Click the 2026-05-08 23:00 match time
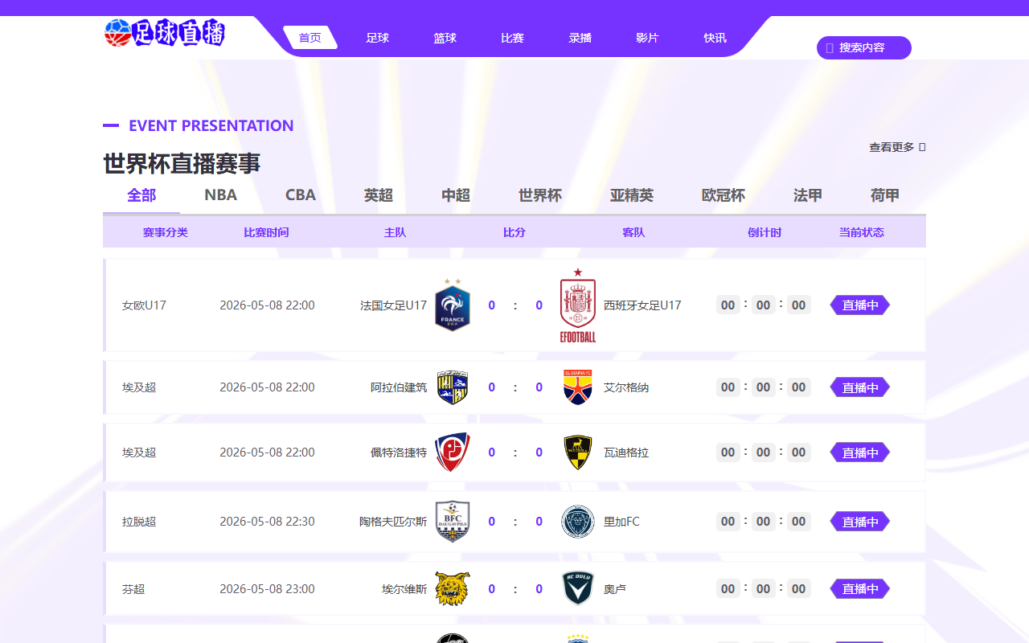 click(267, 589)
